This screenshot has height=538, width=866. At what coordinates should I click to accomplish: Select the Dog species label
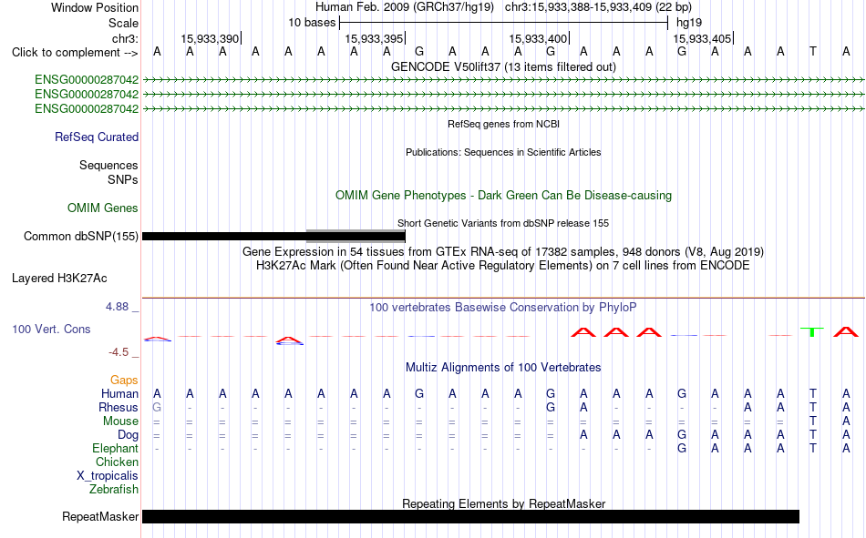(129, 435)
